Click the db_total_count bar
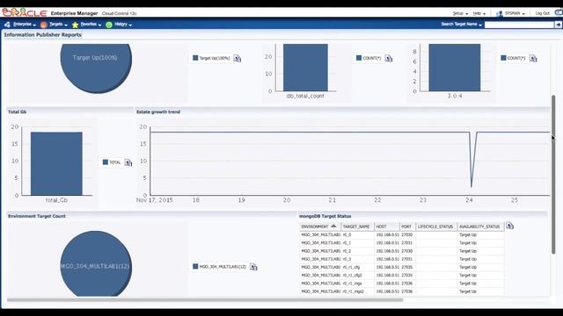 (305, 68)
